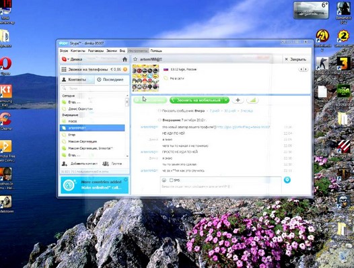This screenshot has height=268, width=354.
Task: Enable the SMS checkbox
Action: [172, 180]
